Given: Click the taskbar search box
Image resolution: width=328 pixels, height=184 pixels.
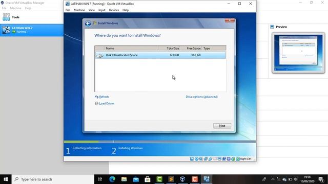Looking at the screenshot, I should coord(53,179).
